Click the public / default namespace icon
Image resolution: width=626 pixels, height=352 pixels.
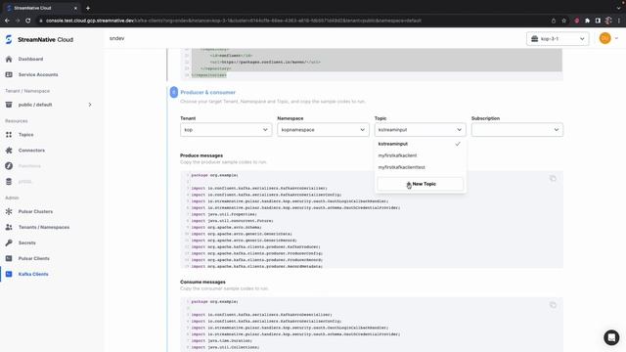point(9,105)
